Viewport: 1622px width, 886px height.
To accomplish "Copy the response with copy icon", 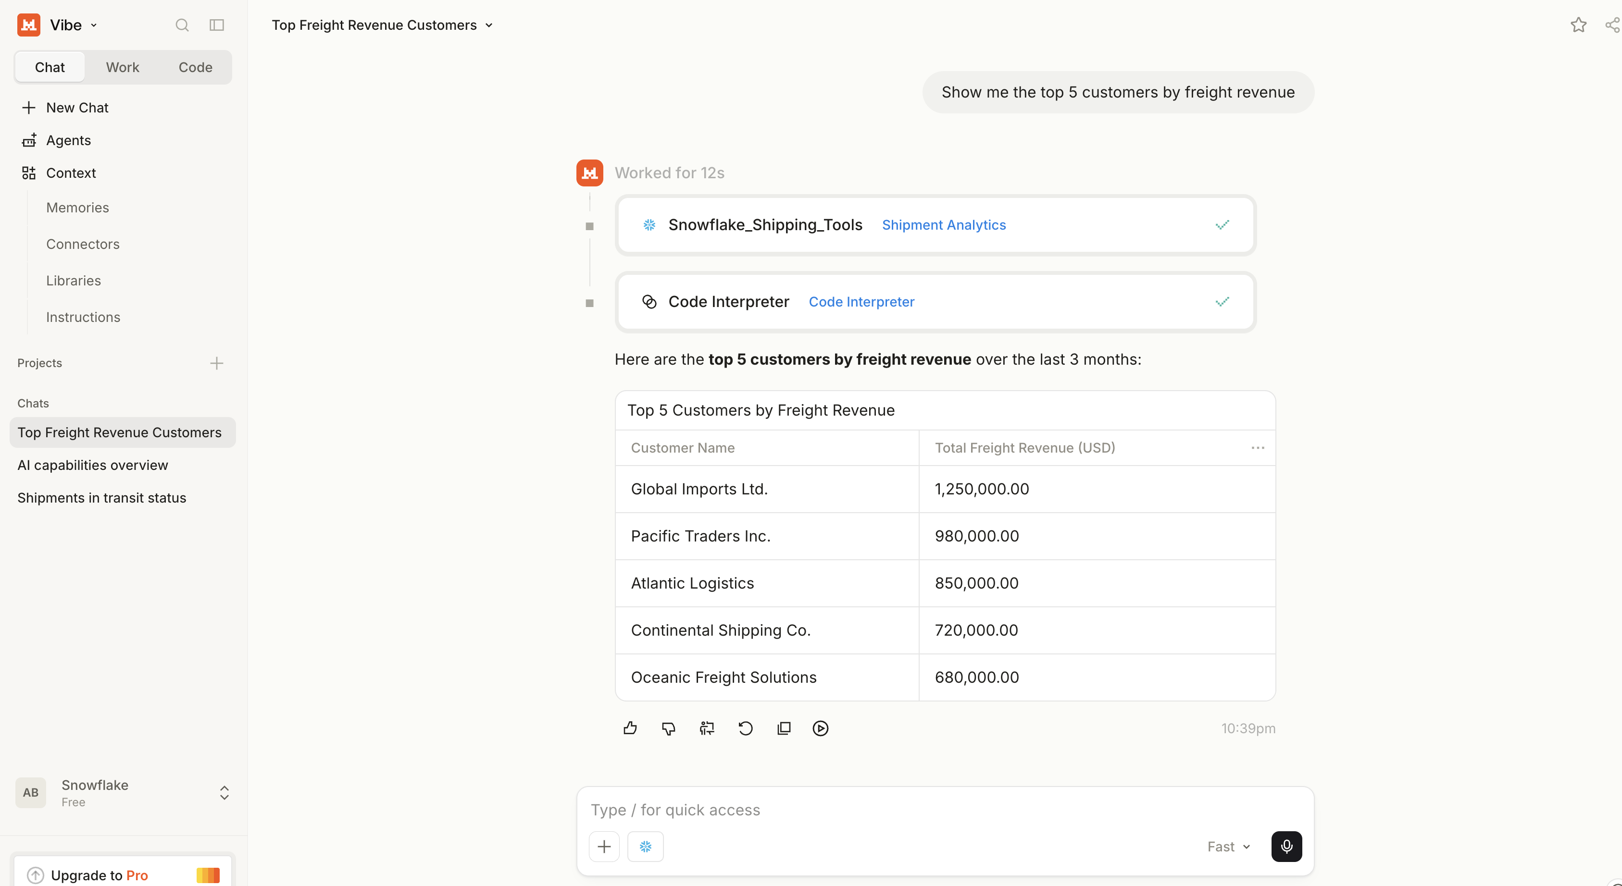I will (783, 728).
